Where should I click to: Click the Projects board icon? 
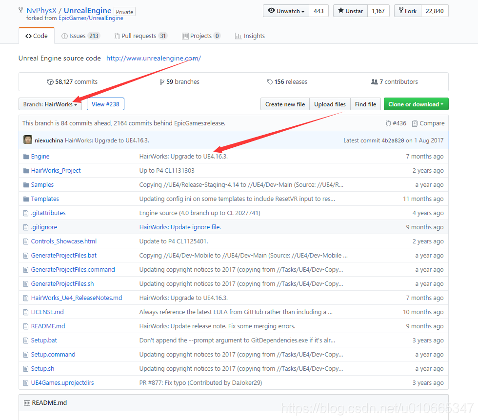pyautogui.click(x=185, y=36)
